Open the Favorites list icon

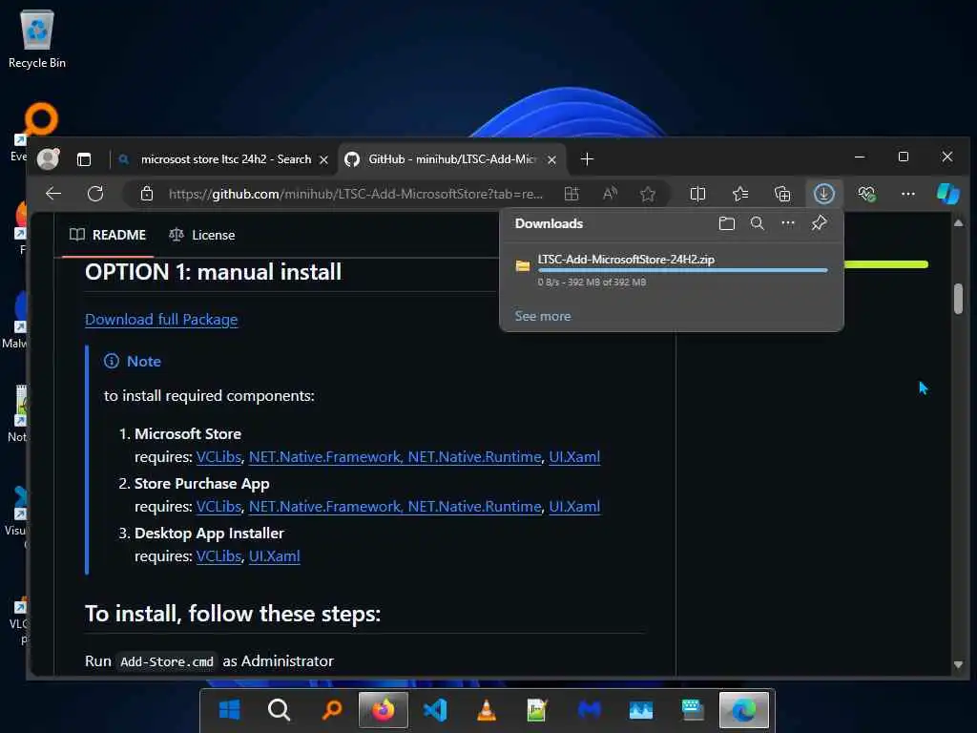click(740, 194)
